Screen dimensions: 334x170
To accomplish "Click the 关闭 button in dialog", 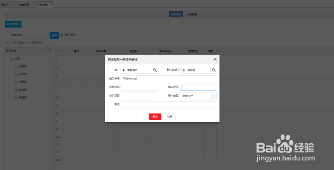I will (169, 117).
